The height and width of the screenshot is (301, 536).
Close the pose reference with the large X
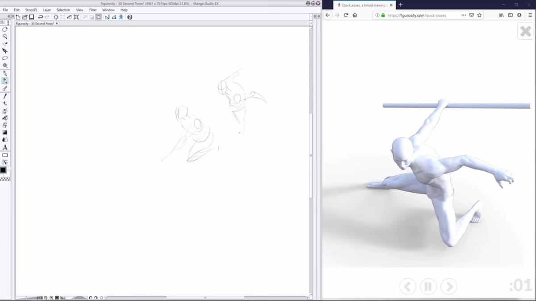pyautogui.click(x=525, y=31)
